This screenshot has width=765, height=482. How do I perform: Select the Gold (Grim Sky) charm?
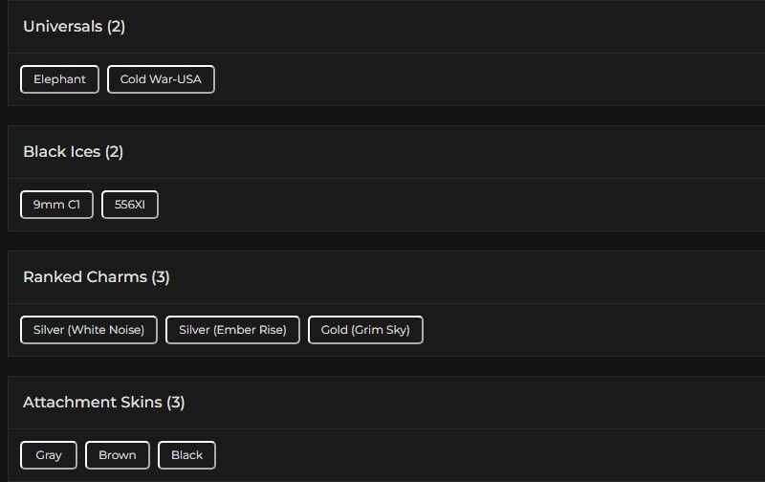click(x=365, y=330)
